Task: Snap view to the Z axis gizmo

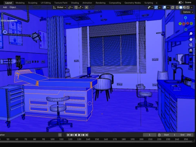Action: coord(185,18)
